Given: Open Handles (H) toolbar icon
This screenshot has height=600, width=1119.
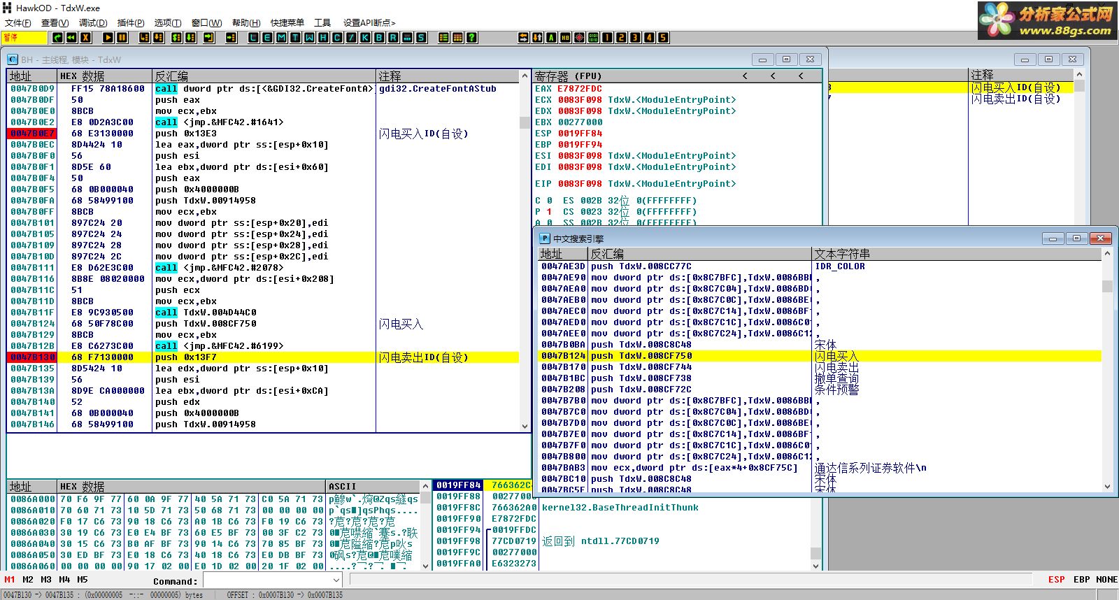Looking at the screenshot, I should [323, 38].
